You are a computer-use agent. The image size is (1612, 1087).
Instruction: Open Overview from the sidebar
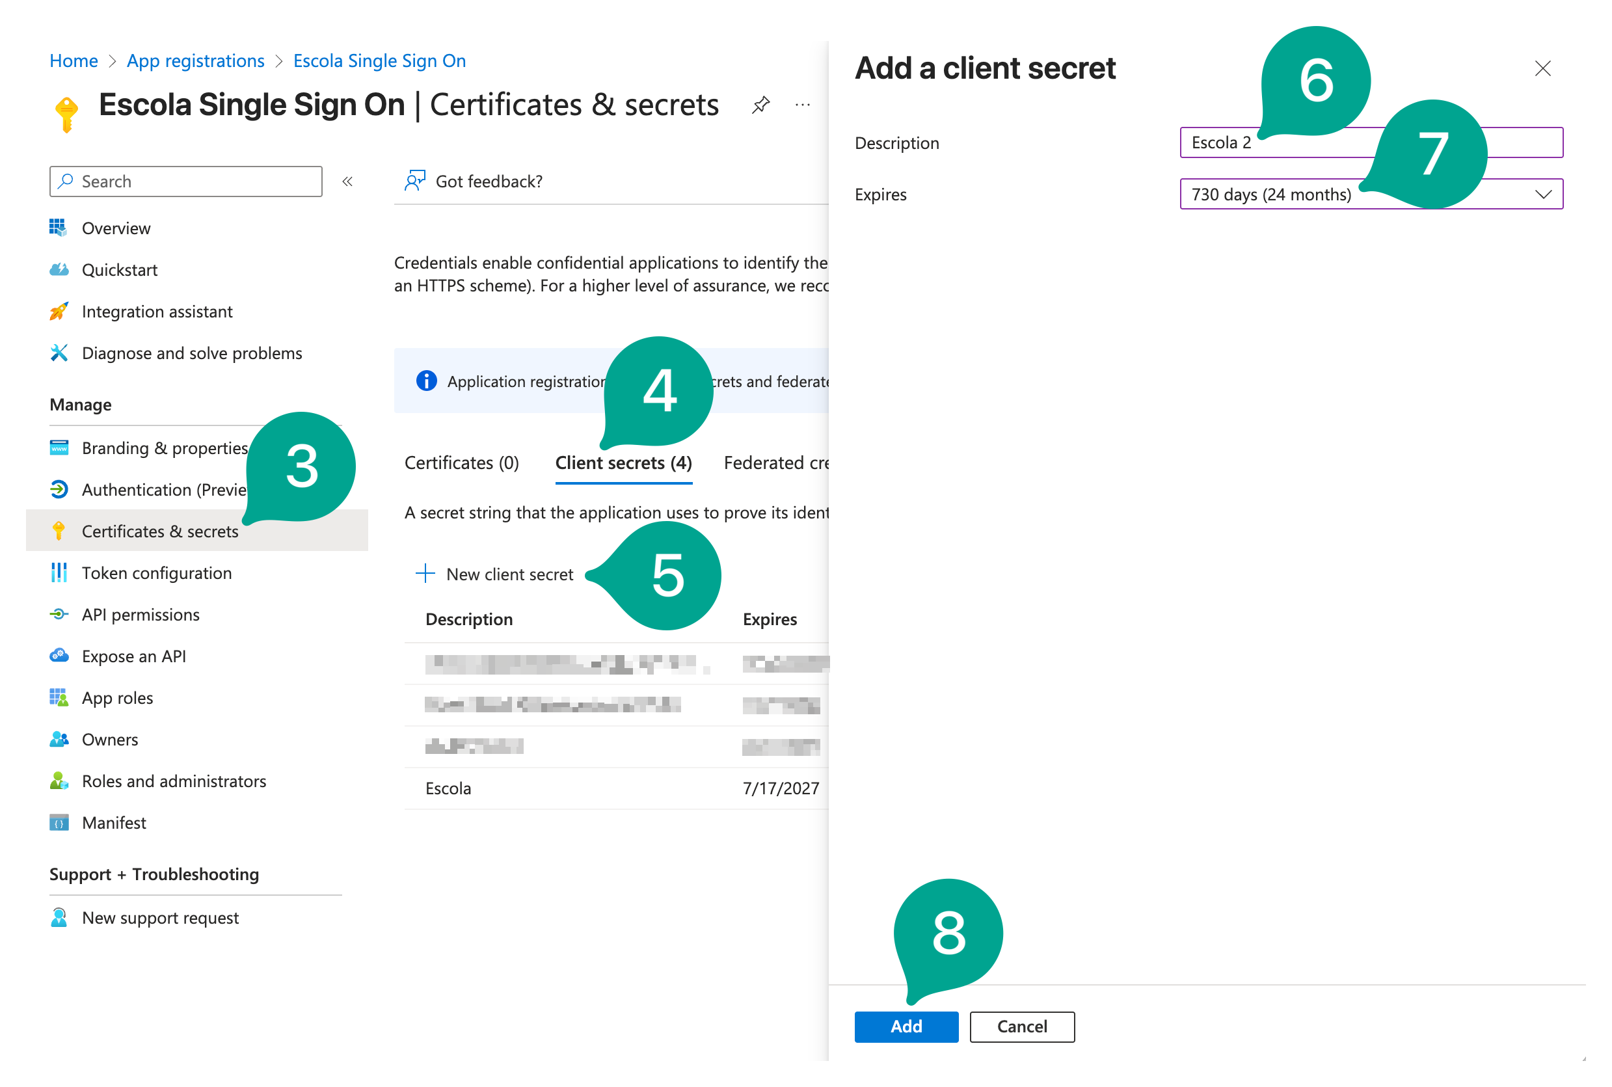coord(116,228)
